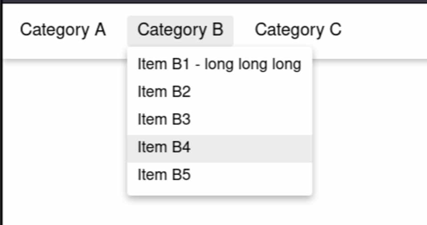Choose Item B4 under Category B
The width and height of the screenshot is (427, 225).
(x=219, y=147)
